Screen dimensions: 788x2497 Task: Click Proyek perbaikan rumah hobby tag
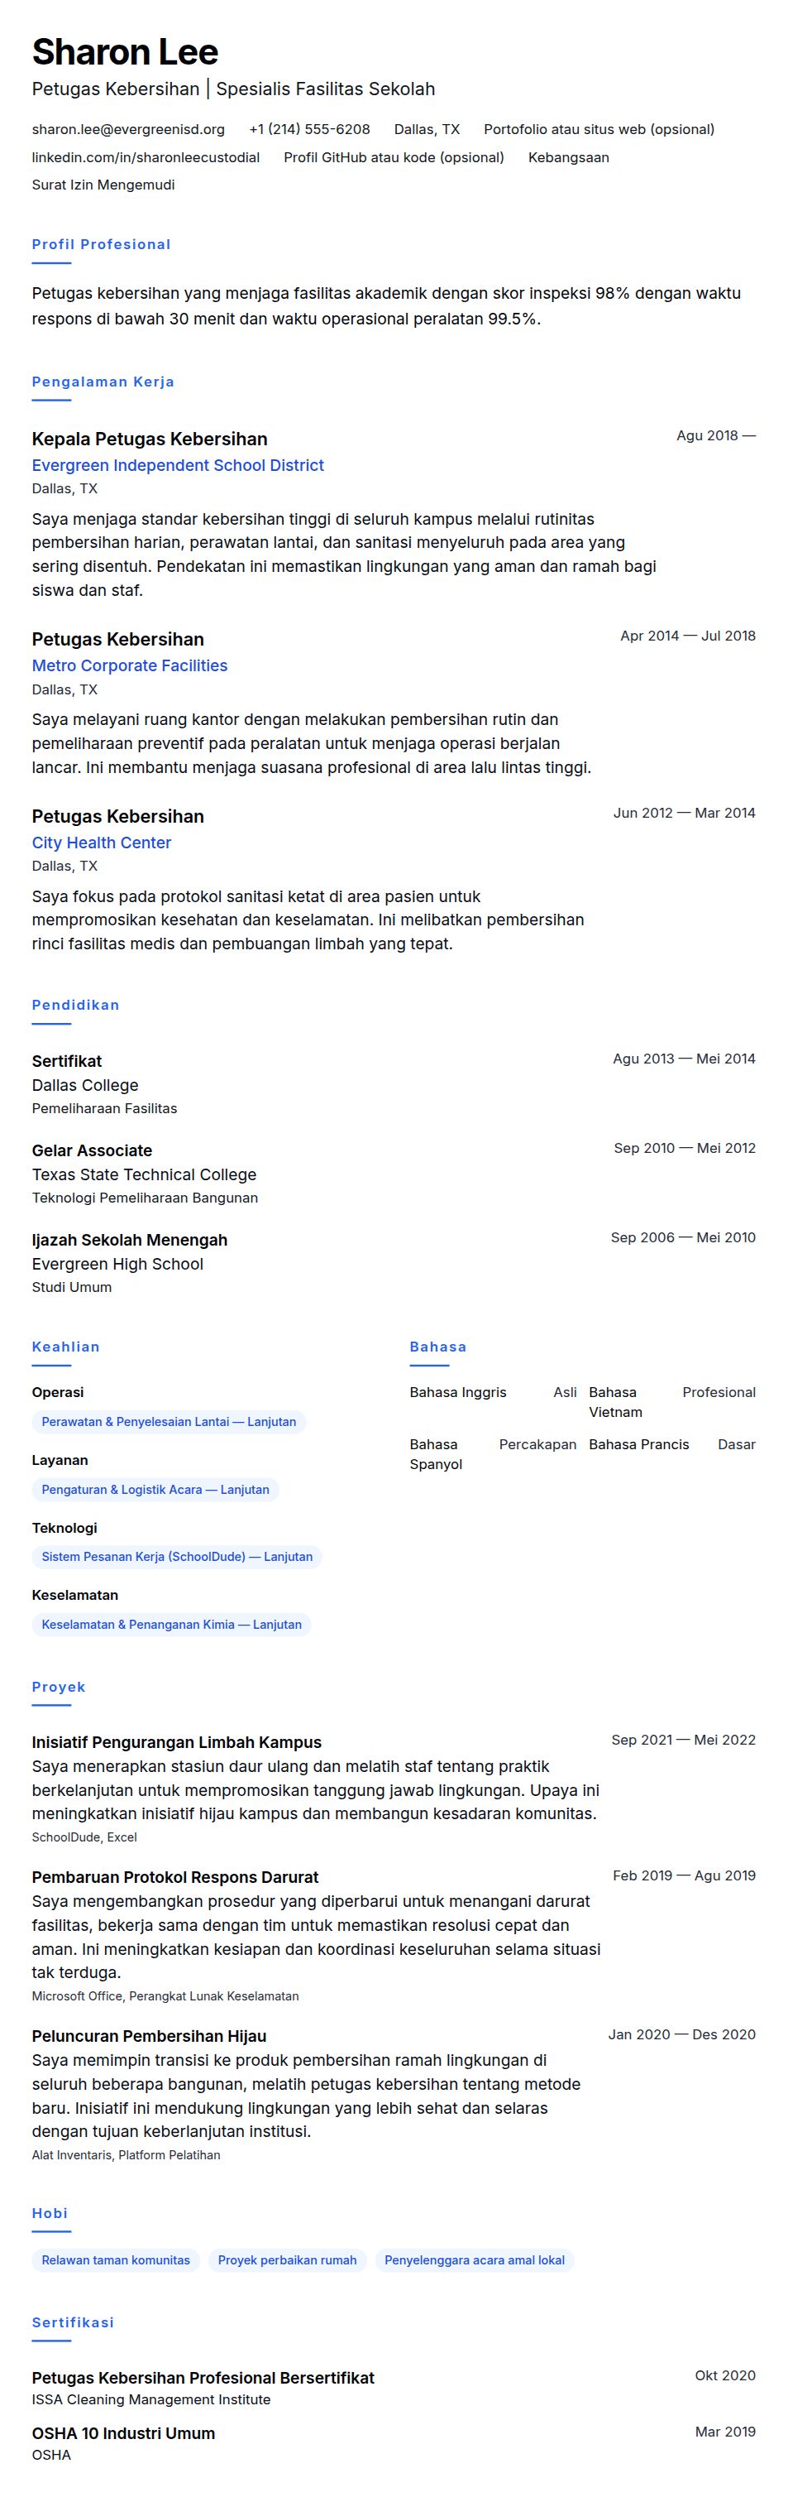[288, 2260]
